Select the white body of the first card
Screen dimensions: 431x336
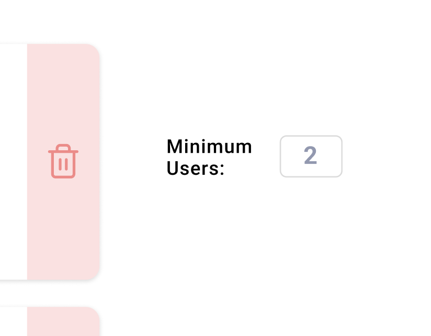click(13, 162)
